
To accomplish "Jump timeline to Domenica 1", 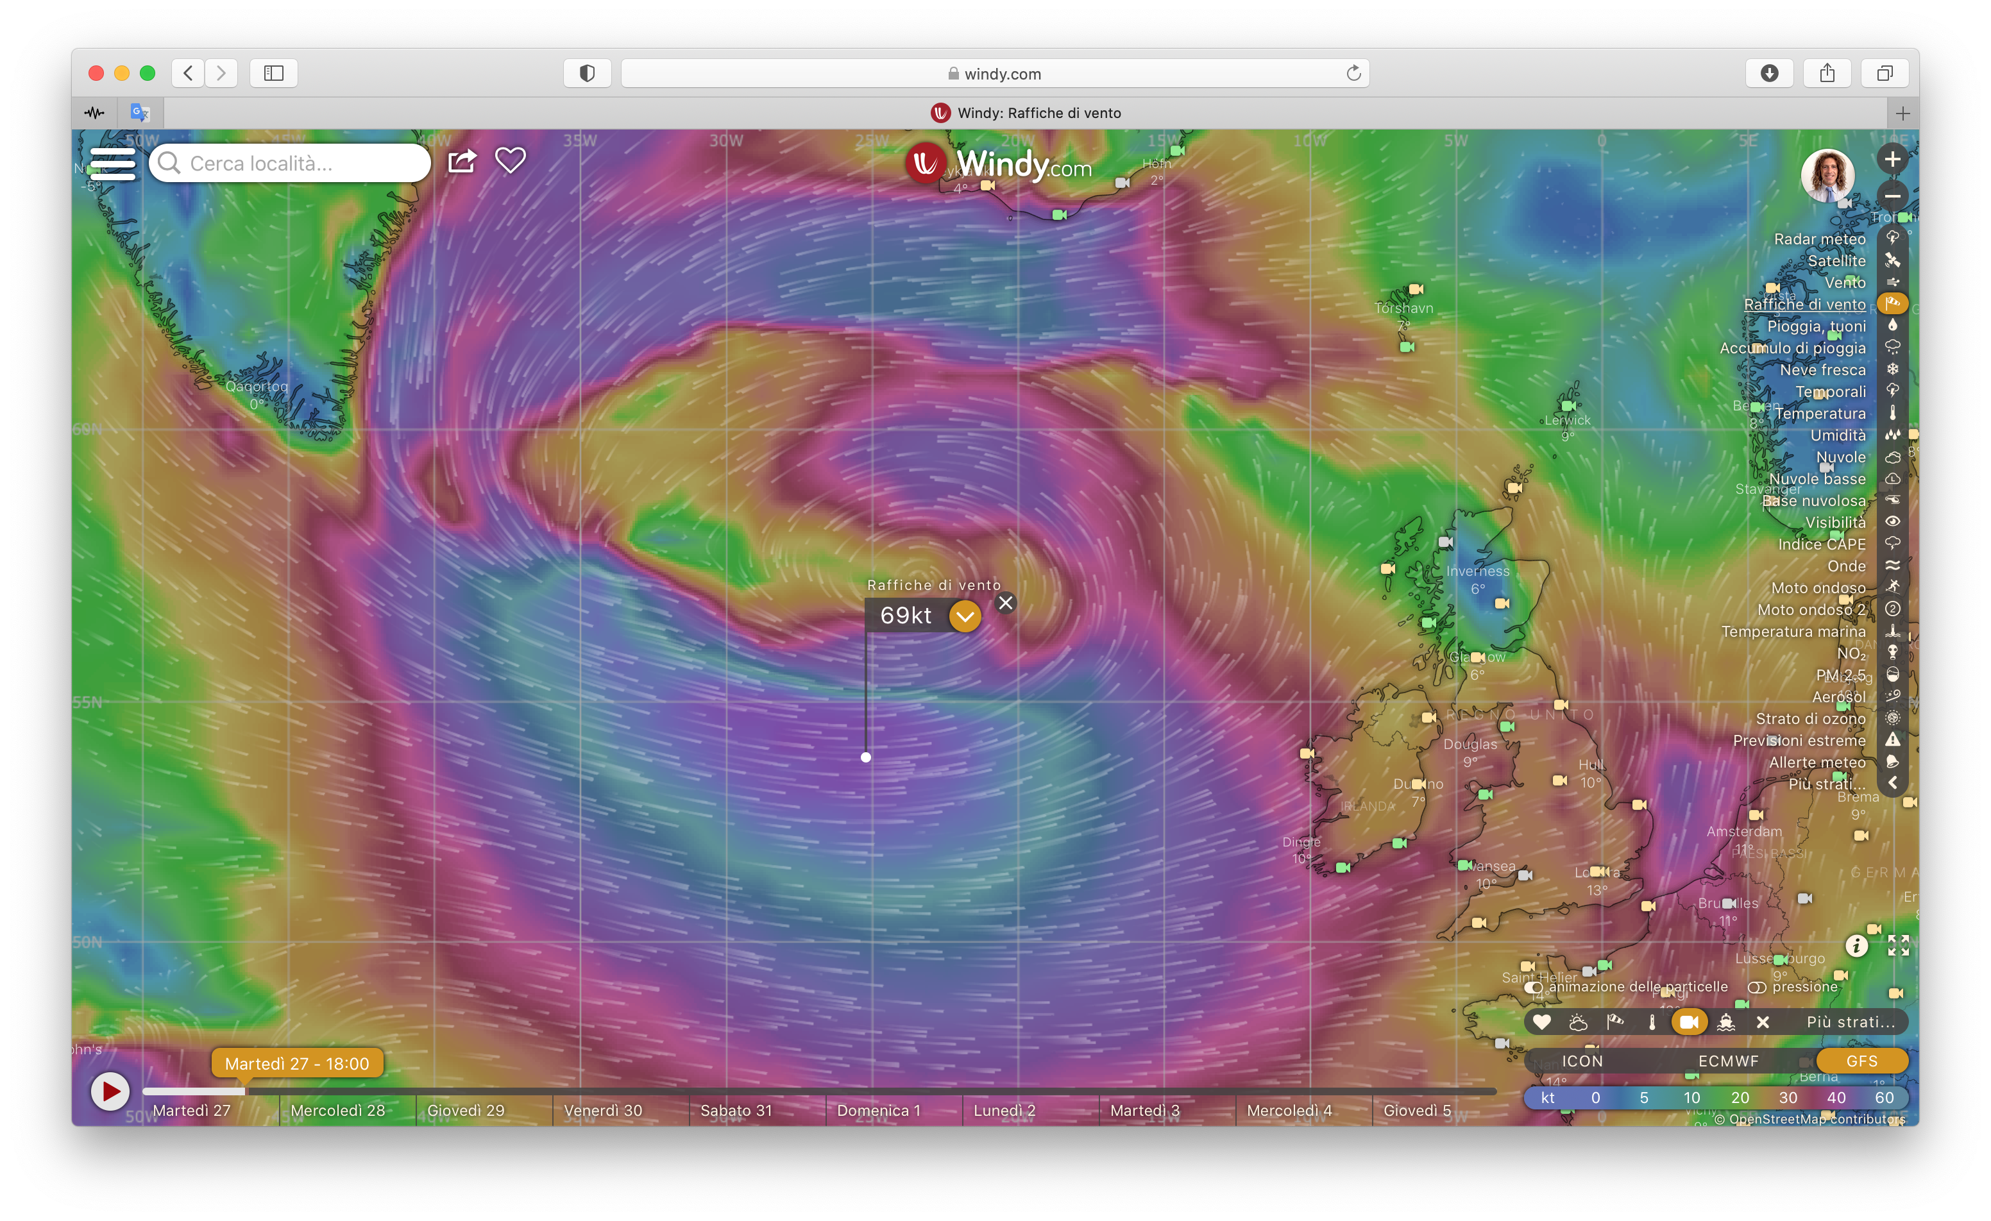I will point(878,1110).
